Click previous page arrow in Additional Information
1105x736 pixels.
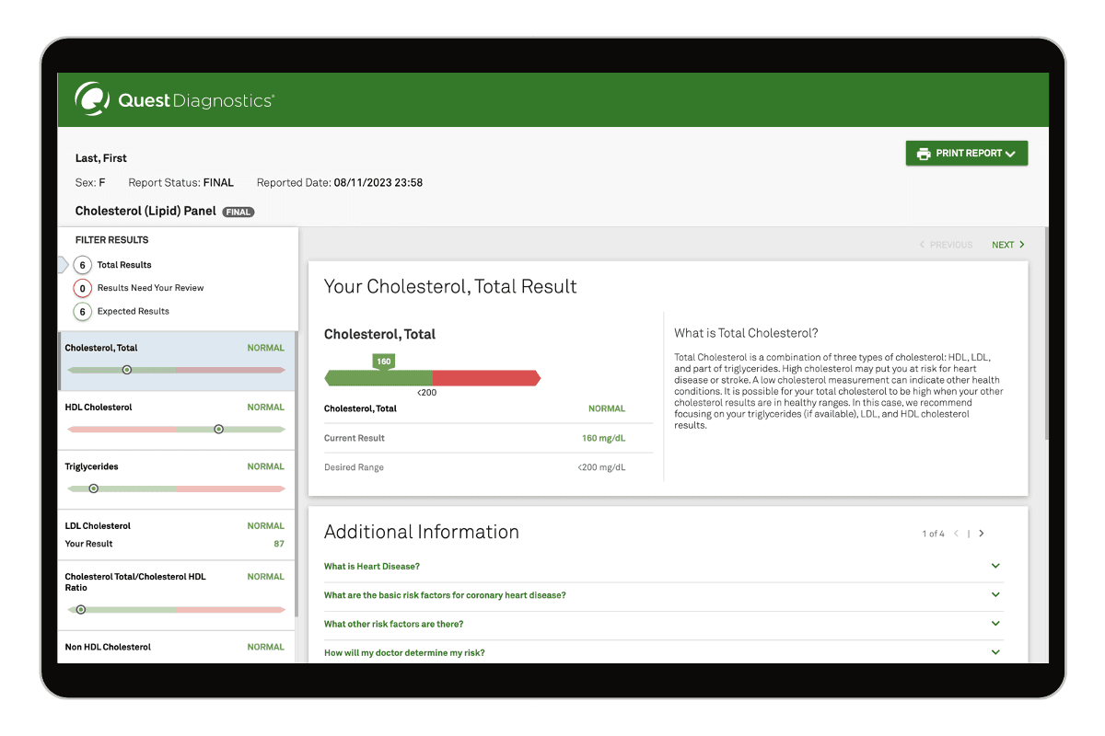pyautogui.click(x=956, y=534)
